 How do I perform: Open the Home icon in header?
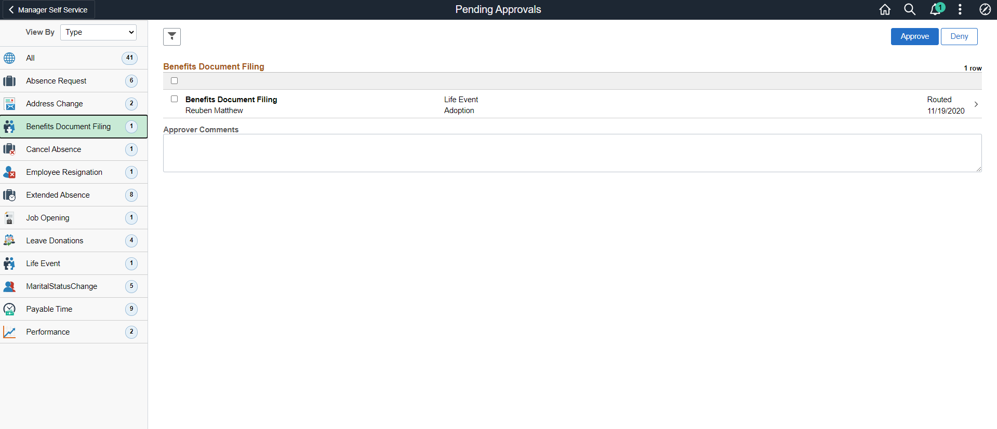(x=885, y=9)
